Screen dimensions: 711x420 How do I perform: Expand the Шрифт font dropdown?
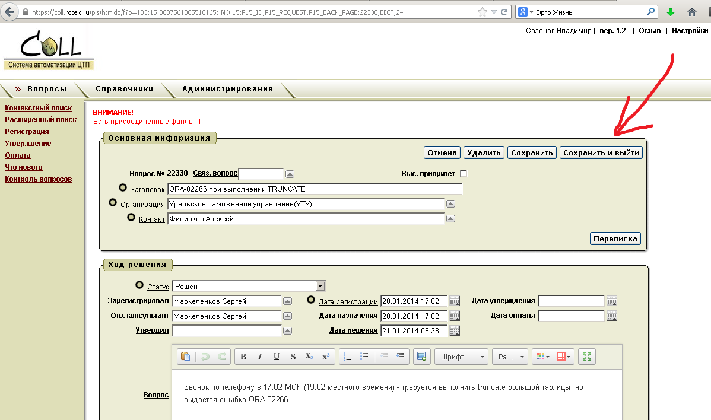[x=461, y=357]
